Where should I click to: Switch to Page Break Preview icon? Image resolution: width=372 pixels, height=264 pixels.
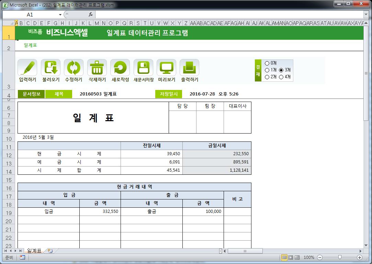click(297, 257)
